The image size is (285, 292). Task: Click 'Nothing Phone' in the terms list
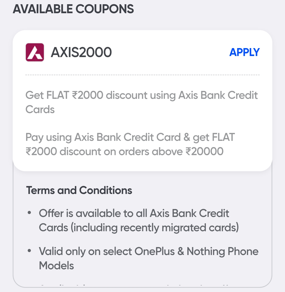[222, 251]
